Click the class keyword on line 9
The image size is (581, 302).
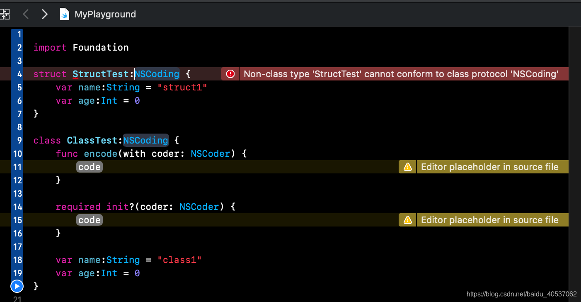click(x=47, y=140)
